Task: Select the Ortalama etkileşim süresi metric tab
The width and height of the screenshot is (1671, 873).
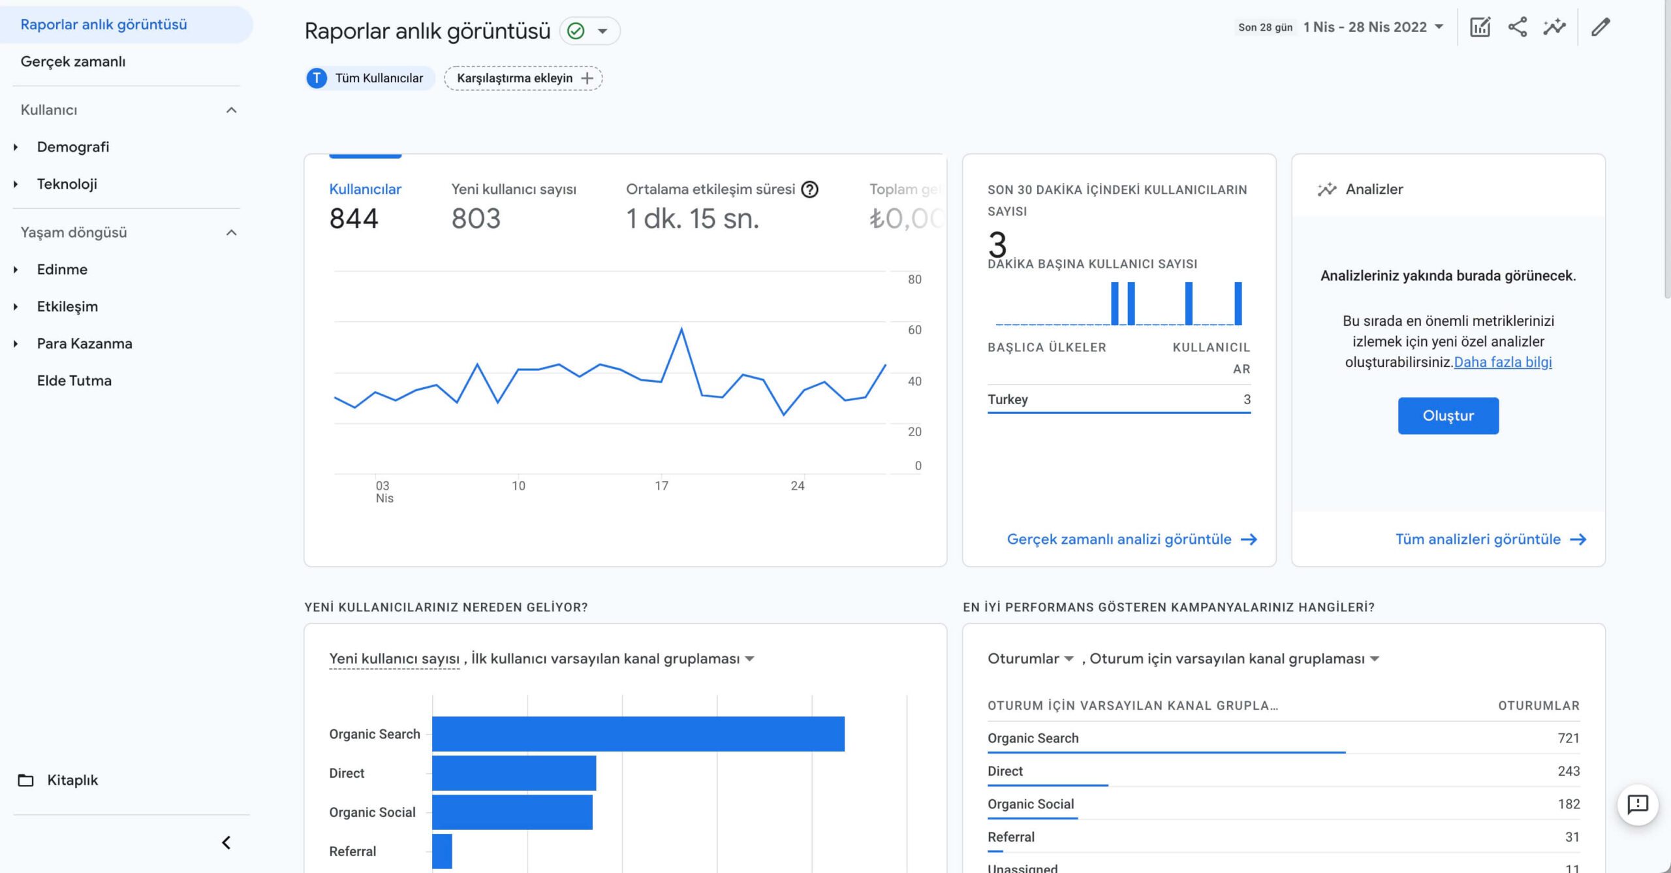Action: click(x=722, y=208)
